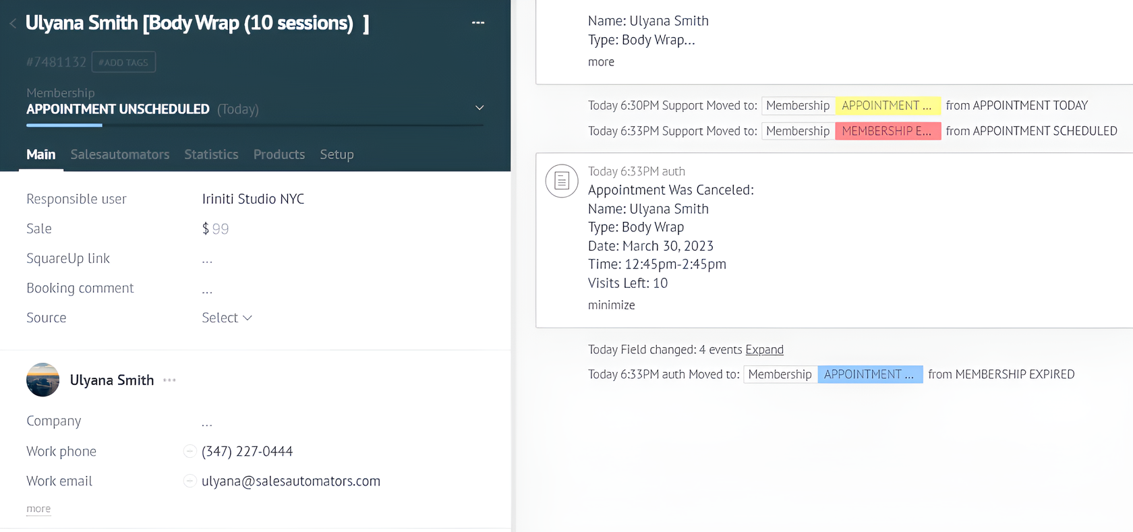Edit the Sale amount field
The height and width of the screenshot is (532, 1133).
(x=220, y=229)
